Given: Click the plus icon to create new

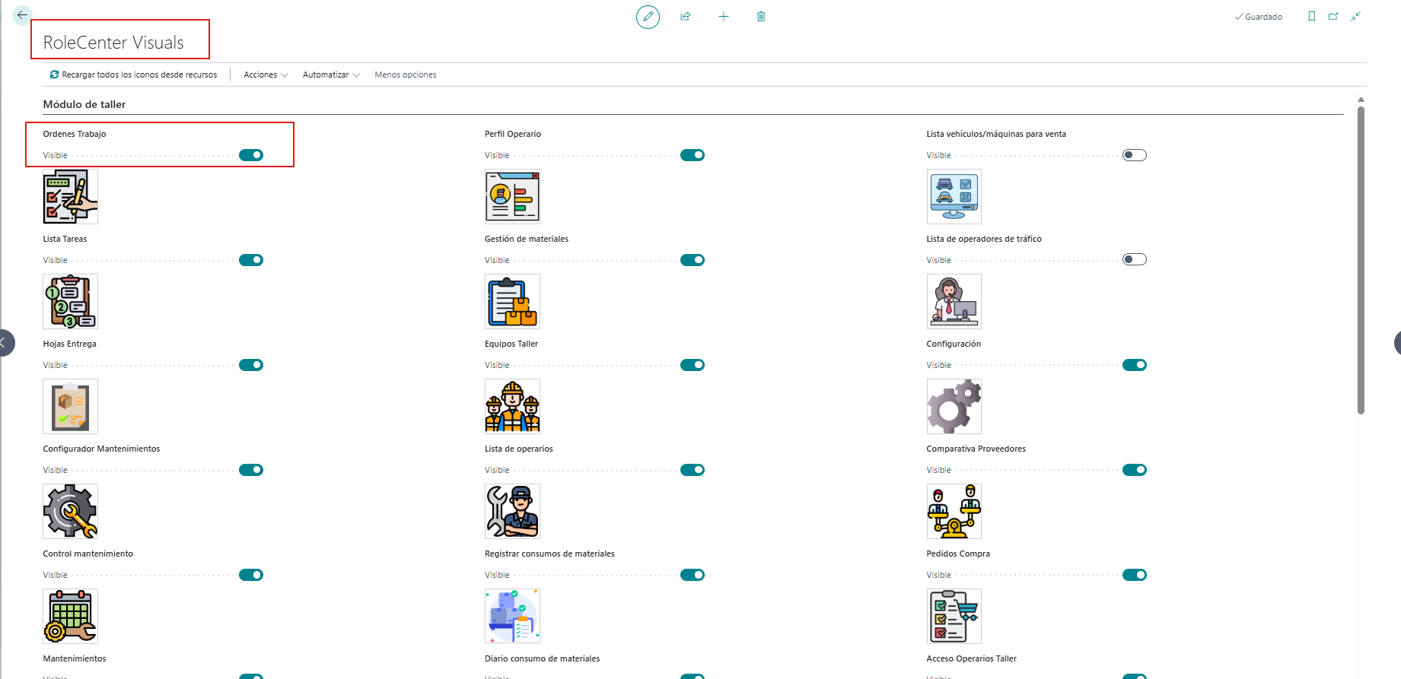Looking at the screenshot, I should (724, 17).
